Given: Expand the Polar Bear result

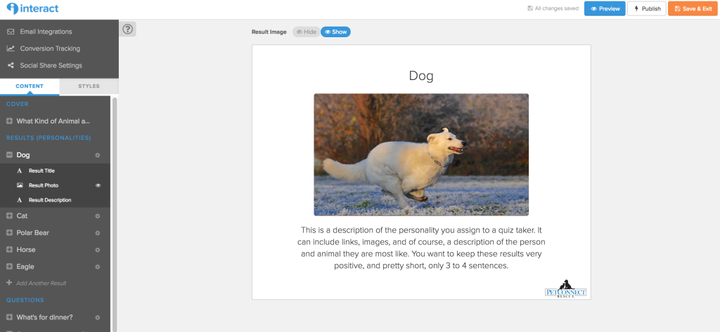Looking at the screenshot, I should (9, 232).
